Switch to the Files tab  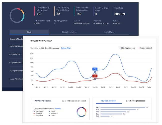[x=29, y=32]
